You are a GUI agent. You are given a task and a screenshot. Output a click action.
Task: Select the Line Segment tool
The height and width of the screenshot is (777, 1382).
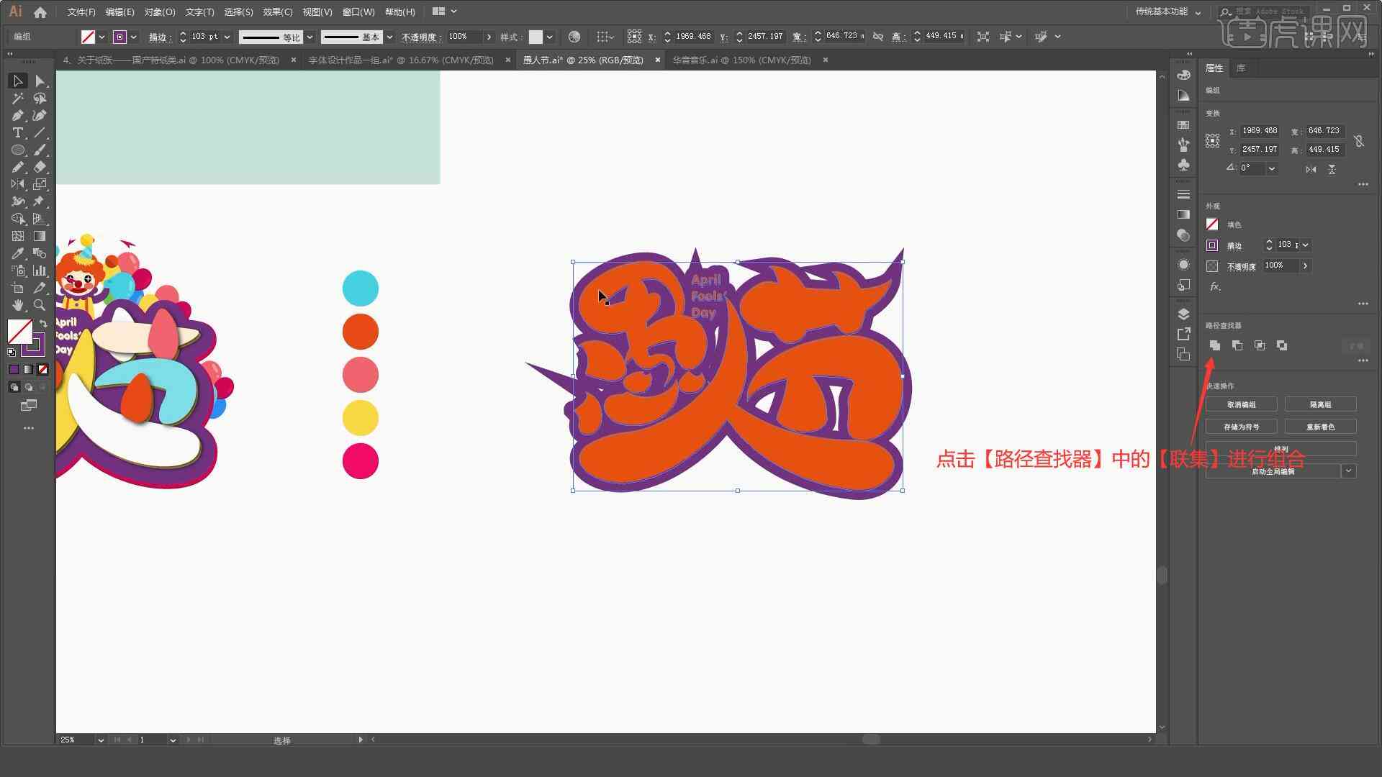[x=40, y=133]
